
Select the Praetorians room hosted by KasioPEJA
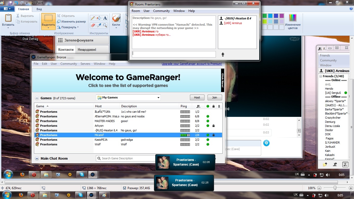tap(128, 140)
